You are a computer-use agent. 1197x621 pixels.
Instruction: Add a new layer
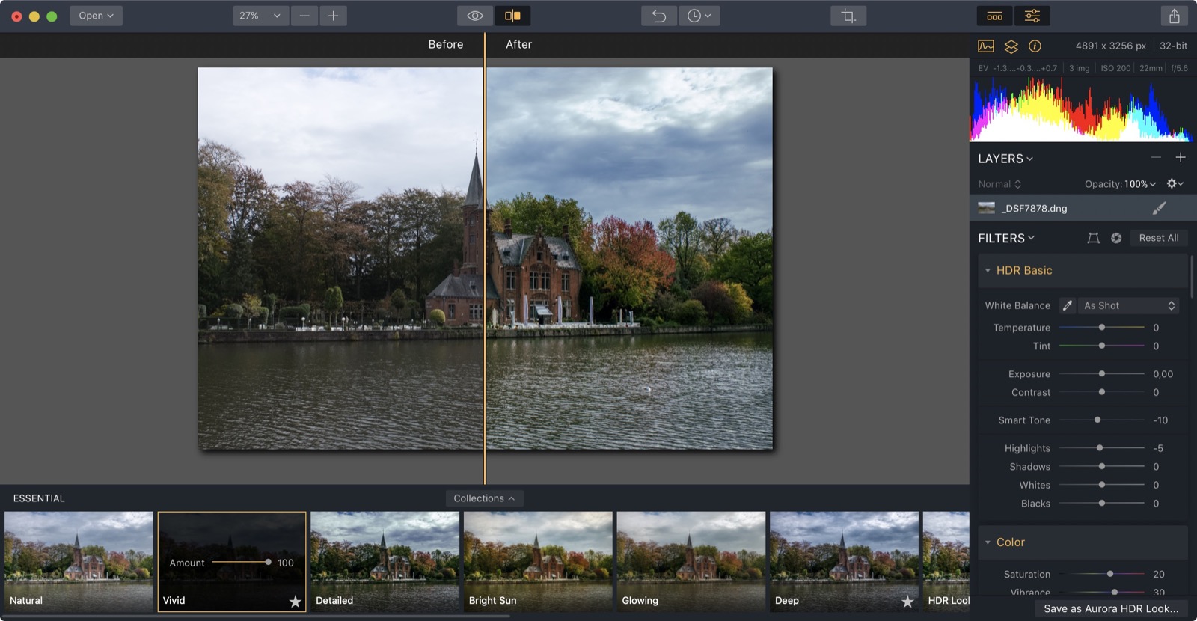tap(1181, 158)
